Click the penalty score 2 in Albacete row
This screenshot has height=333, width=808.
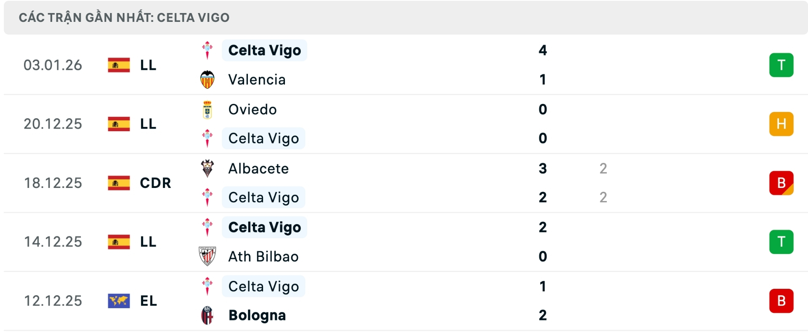(x=604, y=168)
